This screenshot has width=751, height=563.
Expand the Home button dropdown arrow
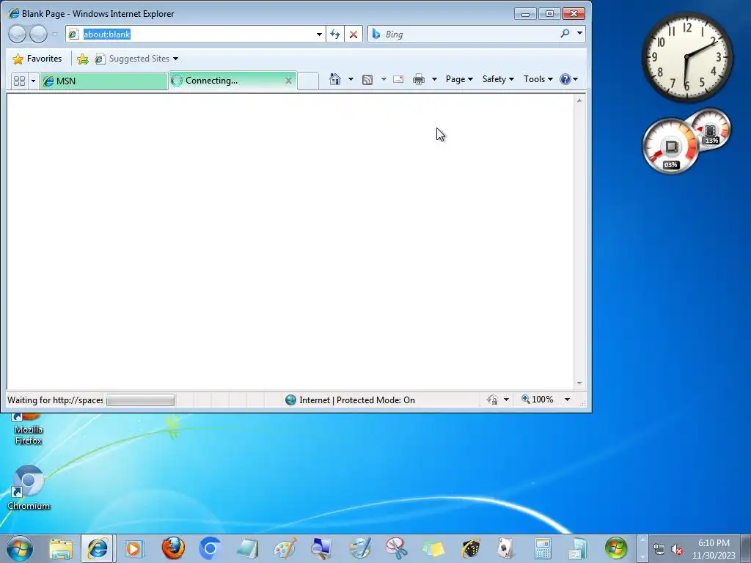[351, 79]
